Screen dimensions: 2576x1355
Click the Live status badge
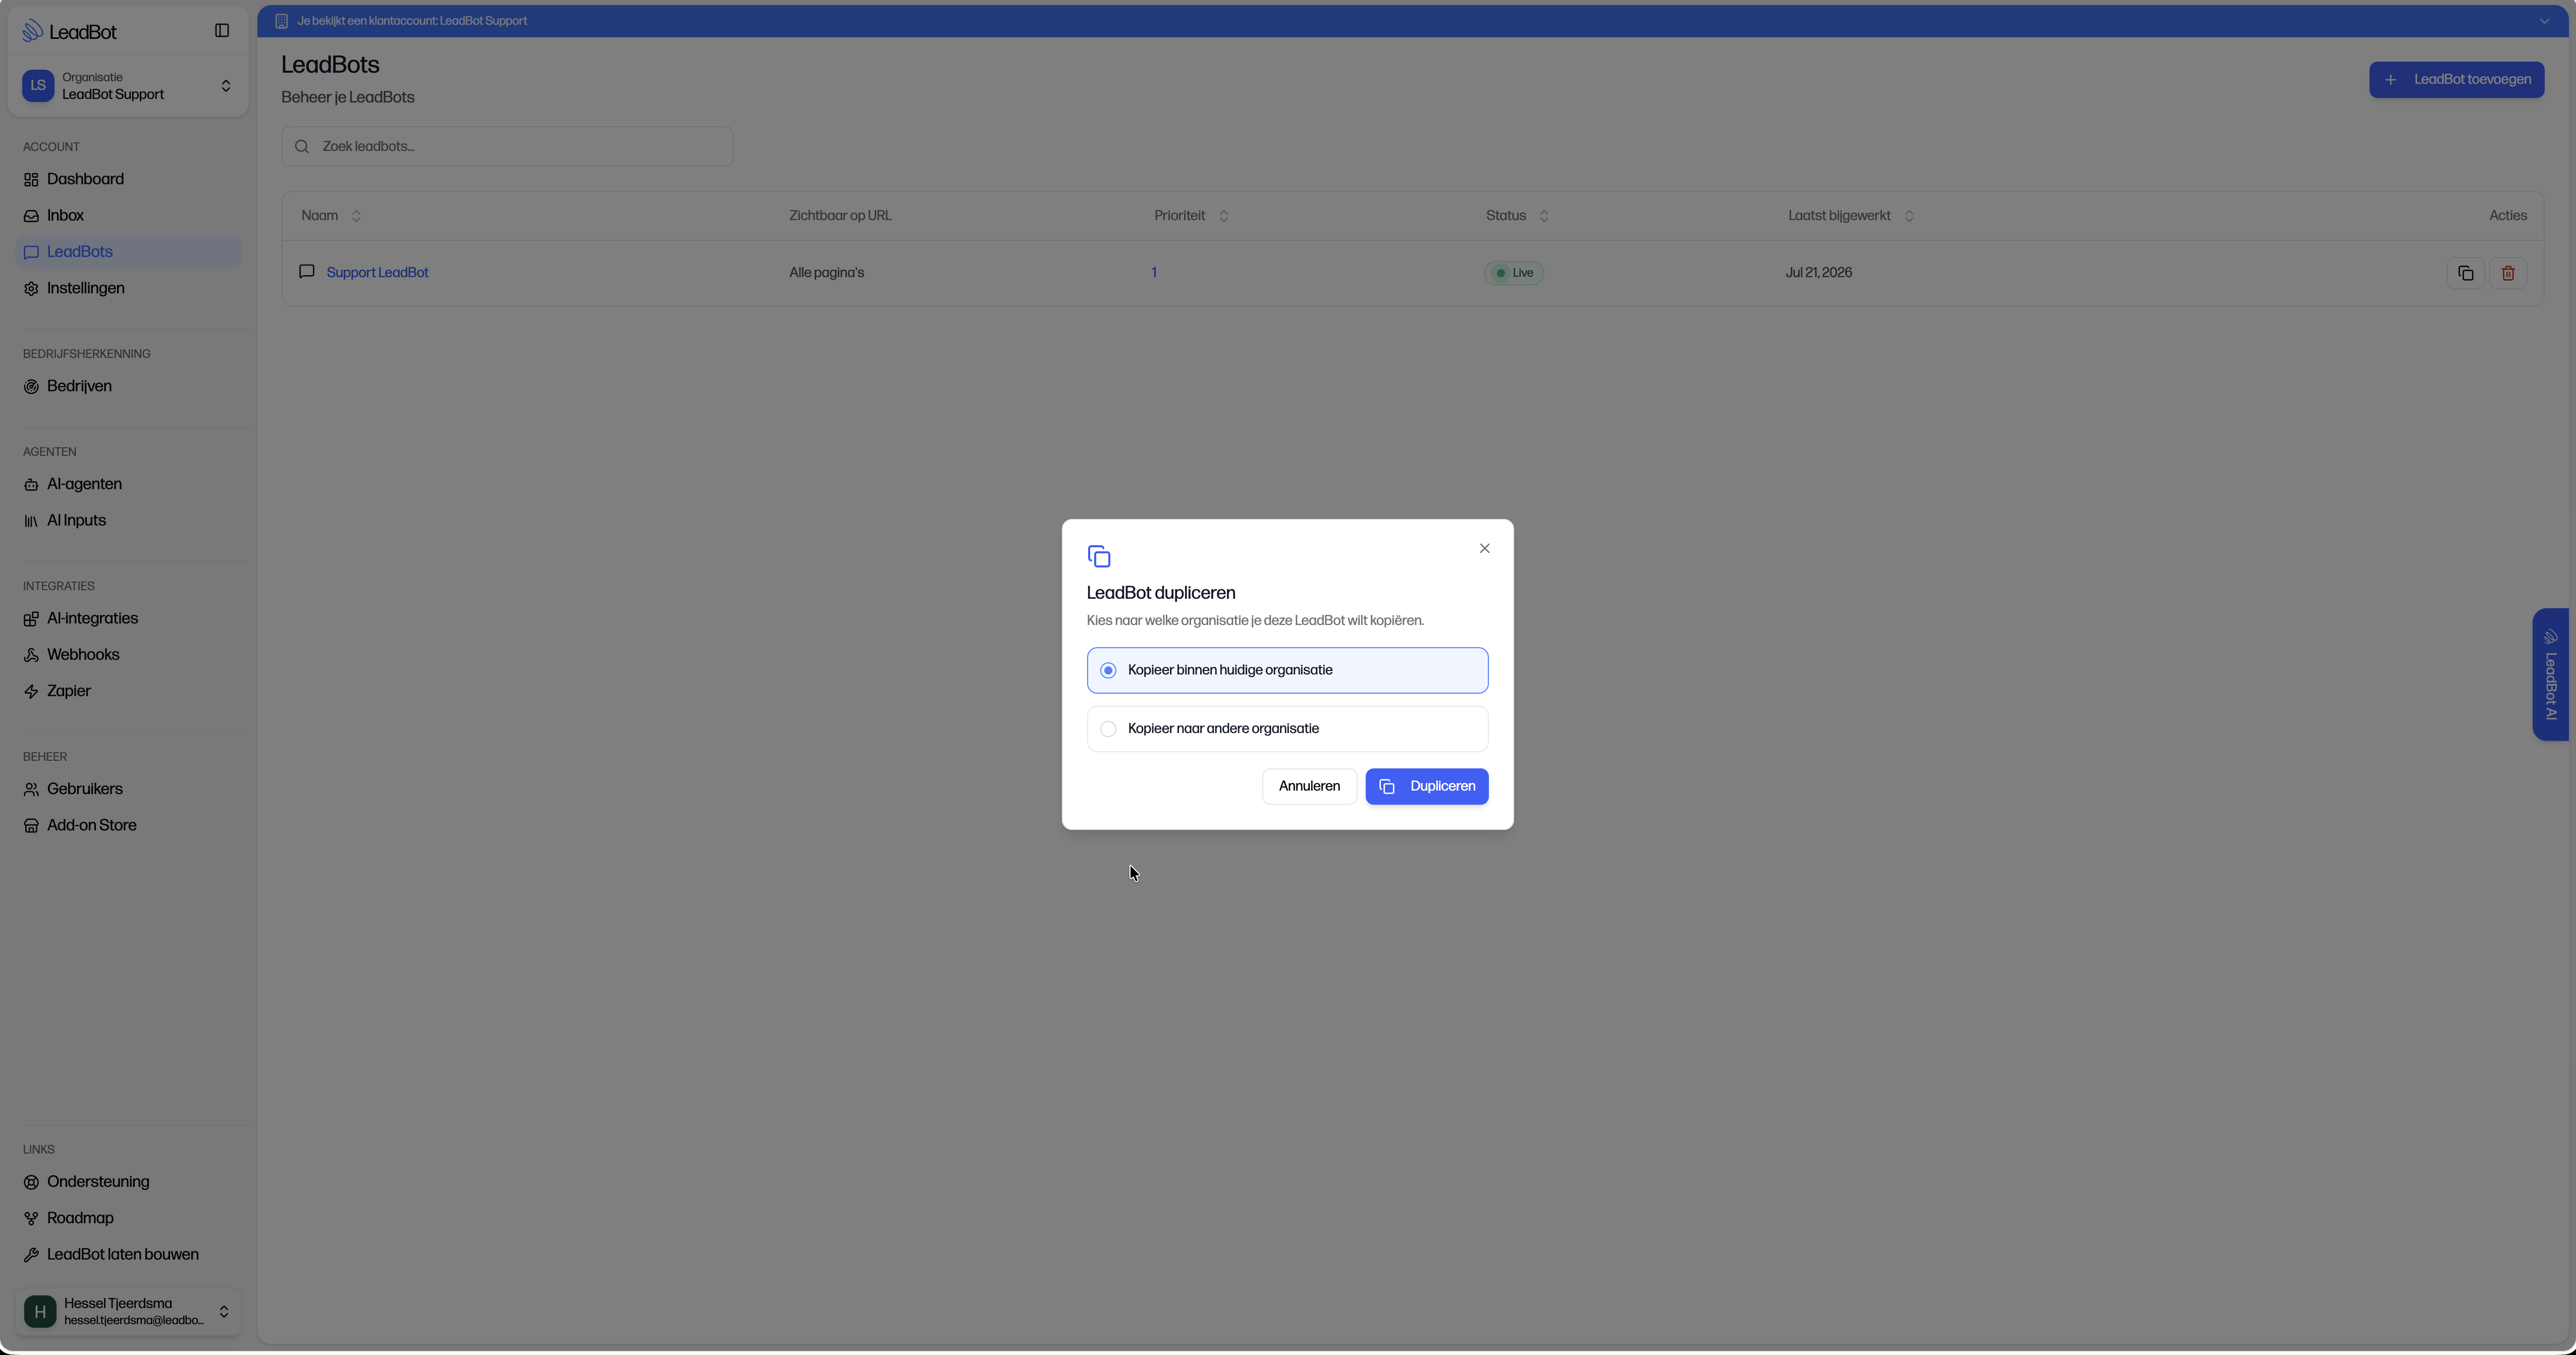pyautogui.click(x=1514, y=273)
